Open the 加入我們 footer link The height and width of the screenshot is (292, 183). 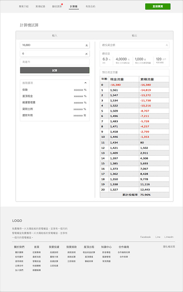click(x=19, y=270)
